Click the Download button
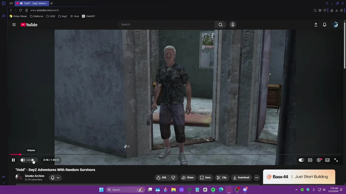This screenshot has height=194, width=346. (241, 178)
